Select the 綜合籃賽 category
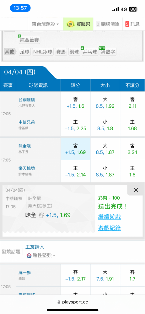The height and width of the screenshot is (314, 145). (30, 40)
